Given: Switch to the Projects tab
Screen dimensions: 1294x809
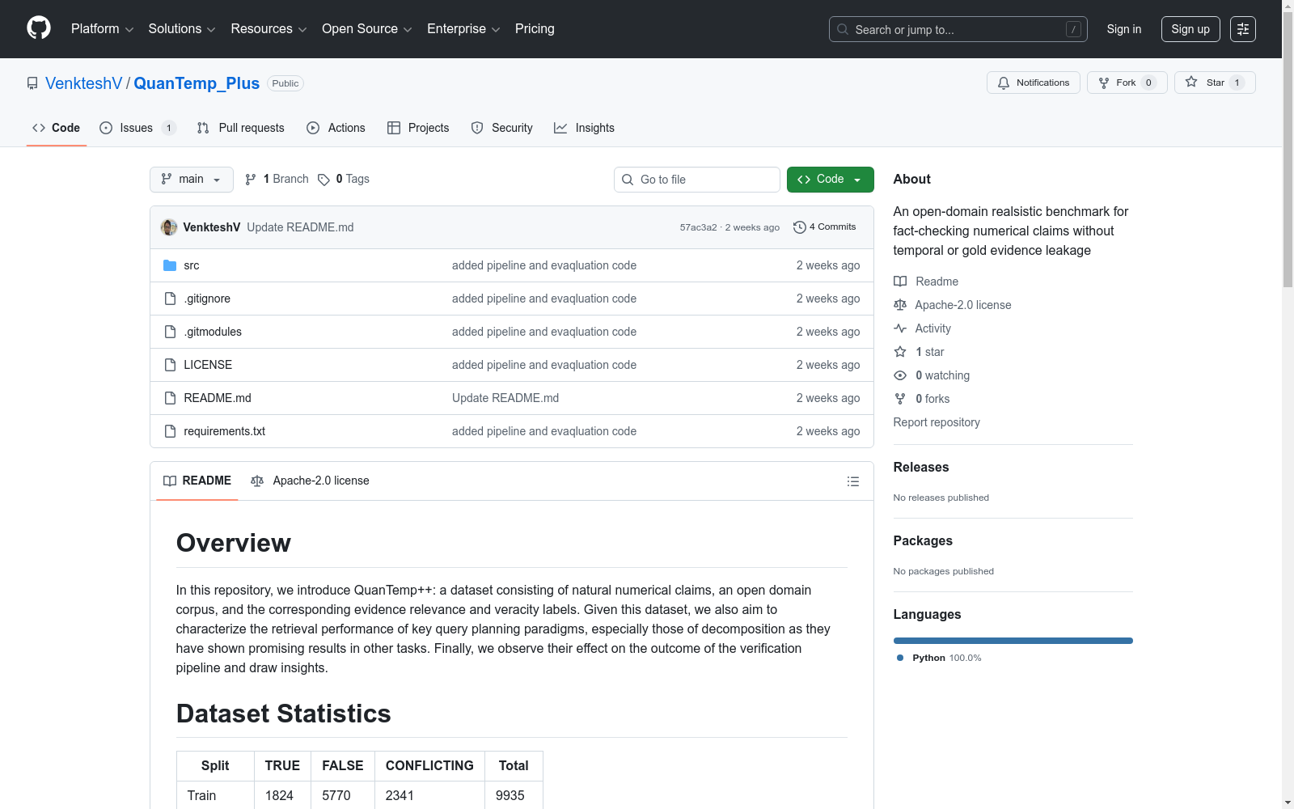Looking at the screenshot, I should 418,128.
